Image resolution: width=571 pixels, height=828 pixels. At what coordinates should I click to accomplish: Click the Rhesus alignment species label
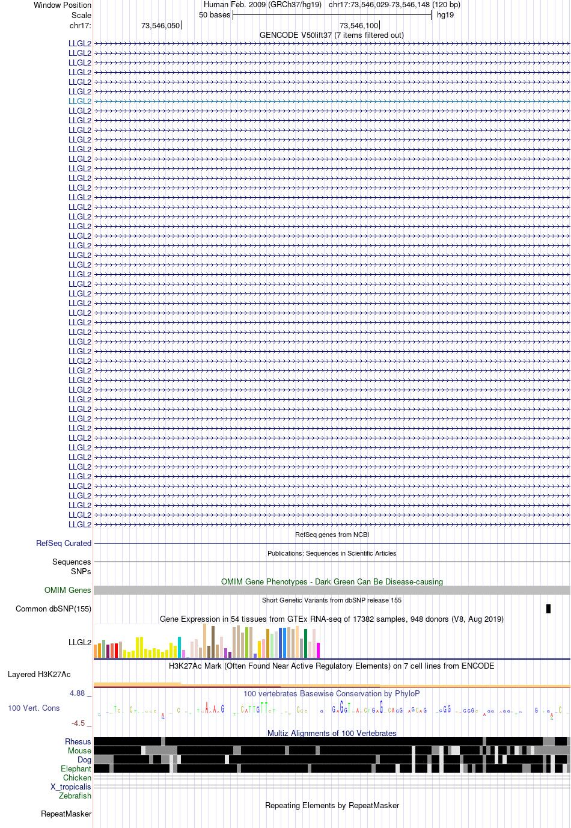(78, 741)
